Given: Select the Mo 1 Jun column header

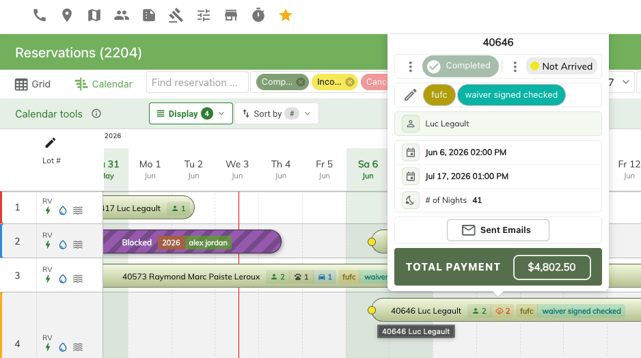Looking at the screenshot, I should [x=150, y=169].
